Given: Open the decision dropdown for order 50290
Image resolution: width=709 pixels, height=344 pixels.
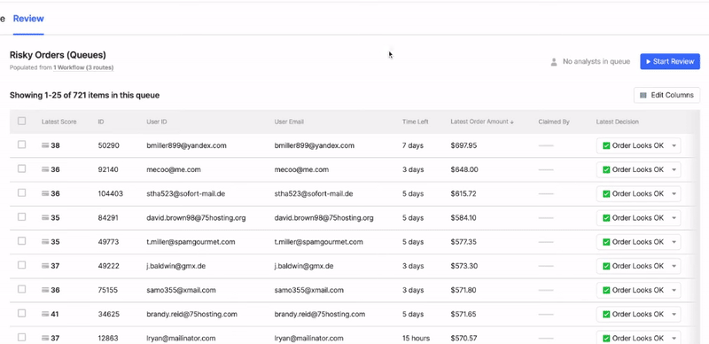Looking at the screenshot, I should tap(638, 145).
